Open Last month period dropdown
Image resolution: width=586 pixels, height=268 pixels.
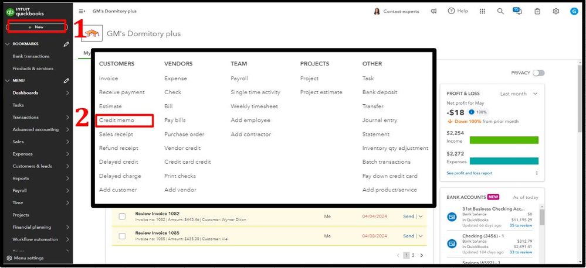tap(519, 94)
